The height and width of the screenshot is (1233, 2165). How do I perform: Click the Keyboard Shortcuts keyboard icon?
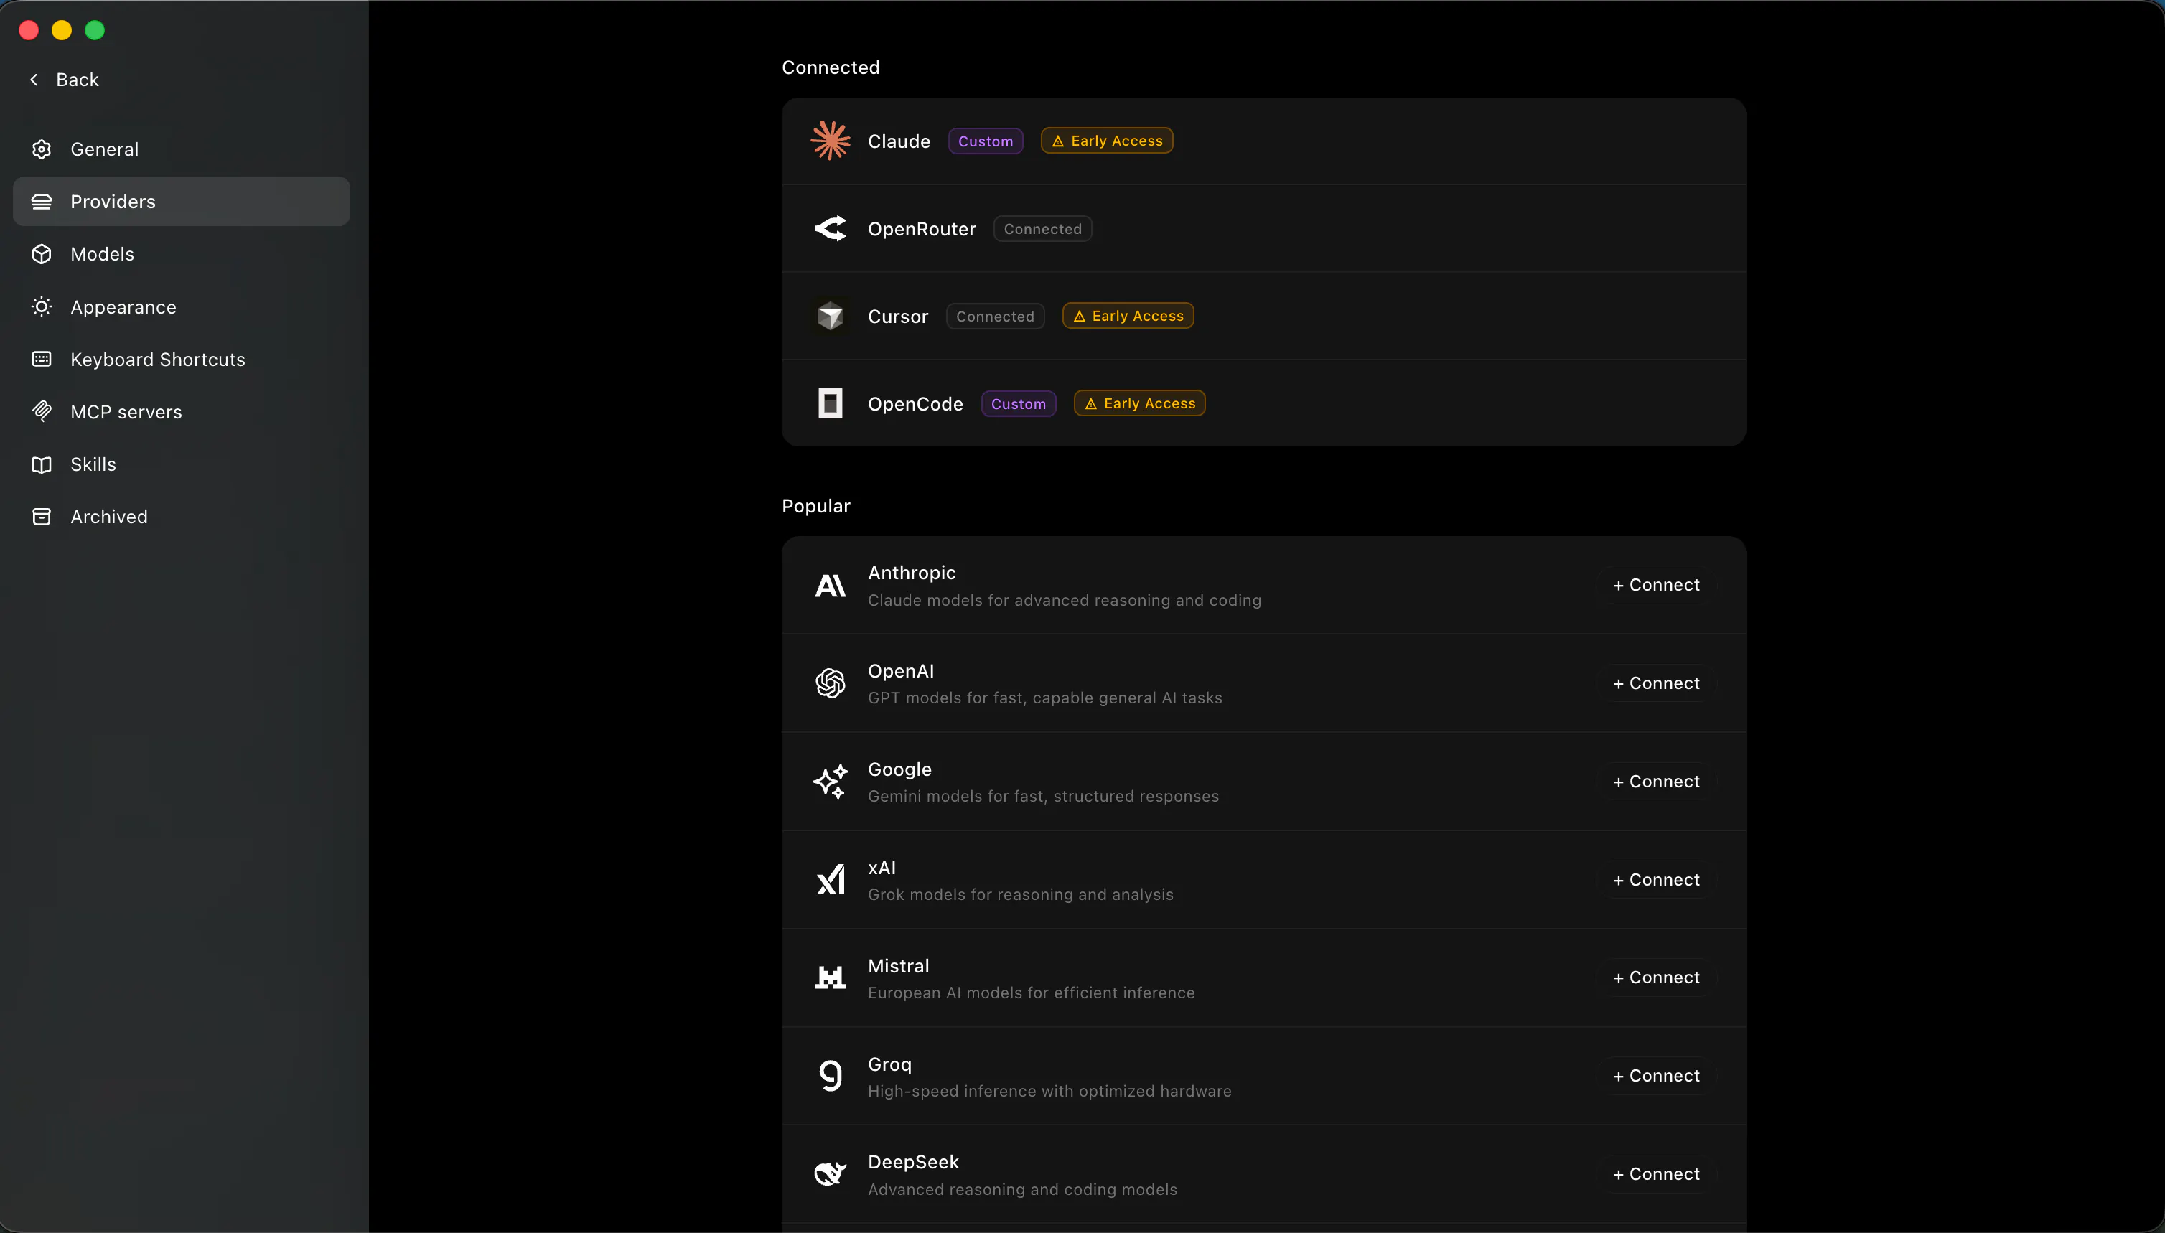click(x=42, y=359)
